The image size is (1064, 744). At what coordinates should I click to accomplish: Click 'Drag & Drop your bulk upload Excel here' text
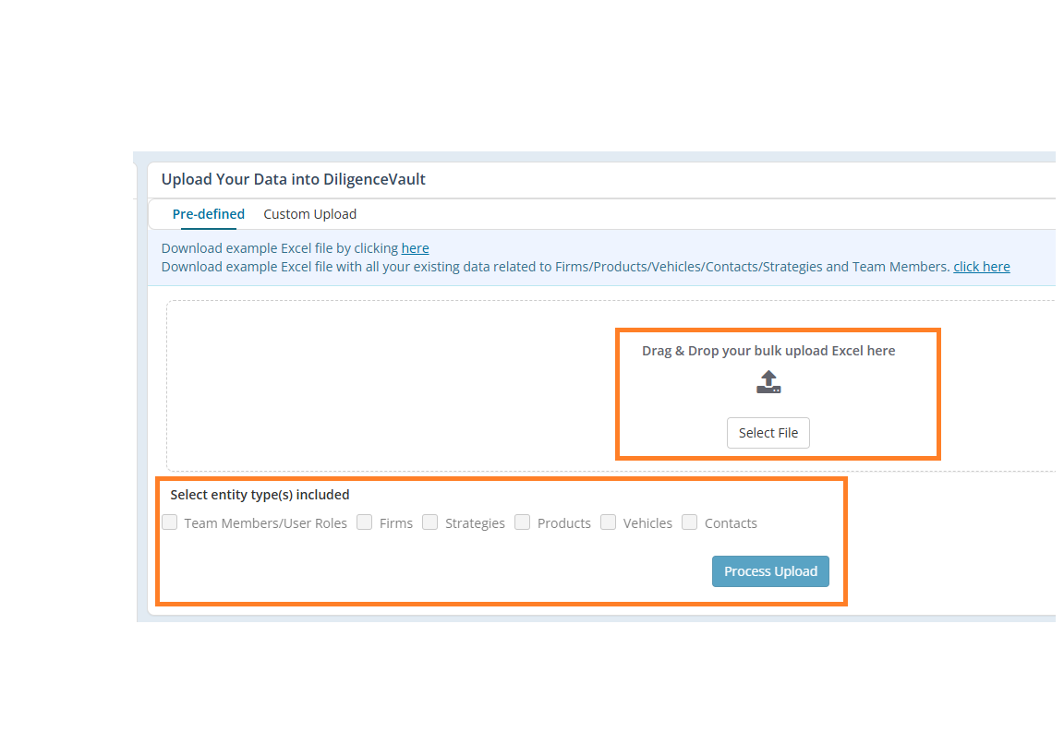pos(768,351)
